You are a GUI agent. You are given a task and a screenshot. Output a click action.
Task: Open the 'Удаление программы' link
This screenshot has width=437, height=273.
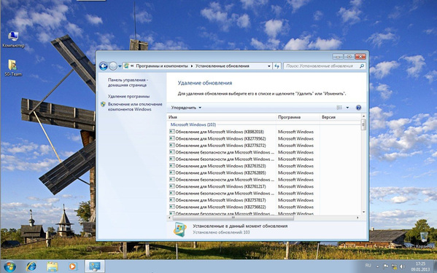[x=128, y=96]
